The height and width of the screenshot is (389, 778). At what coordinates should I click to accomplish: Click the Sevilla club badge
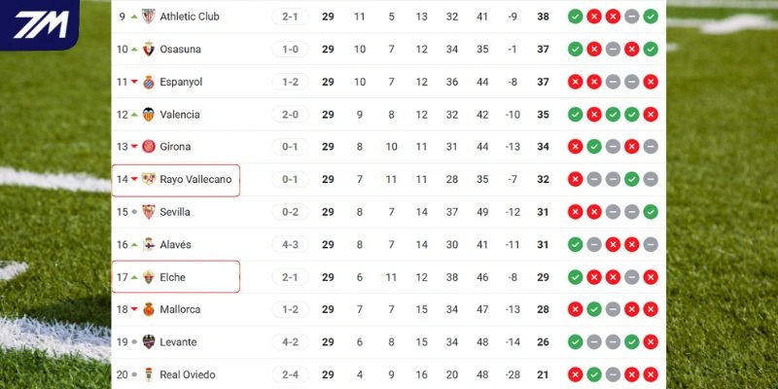point(149,212)
